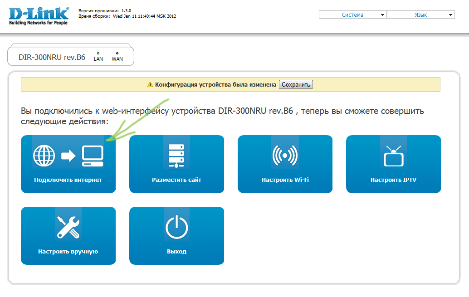Click the D-Link logo
469x297 pixels.
click(38, 16)
